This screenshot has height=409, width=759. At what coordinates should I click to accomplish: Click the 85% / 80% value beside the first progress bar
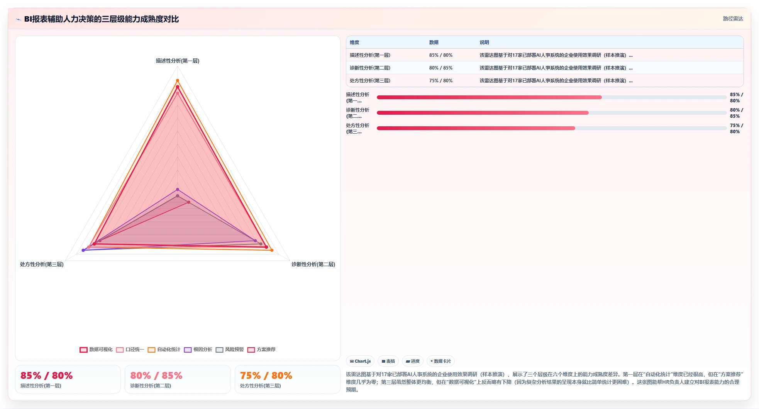click(736, 97)
